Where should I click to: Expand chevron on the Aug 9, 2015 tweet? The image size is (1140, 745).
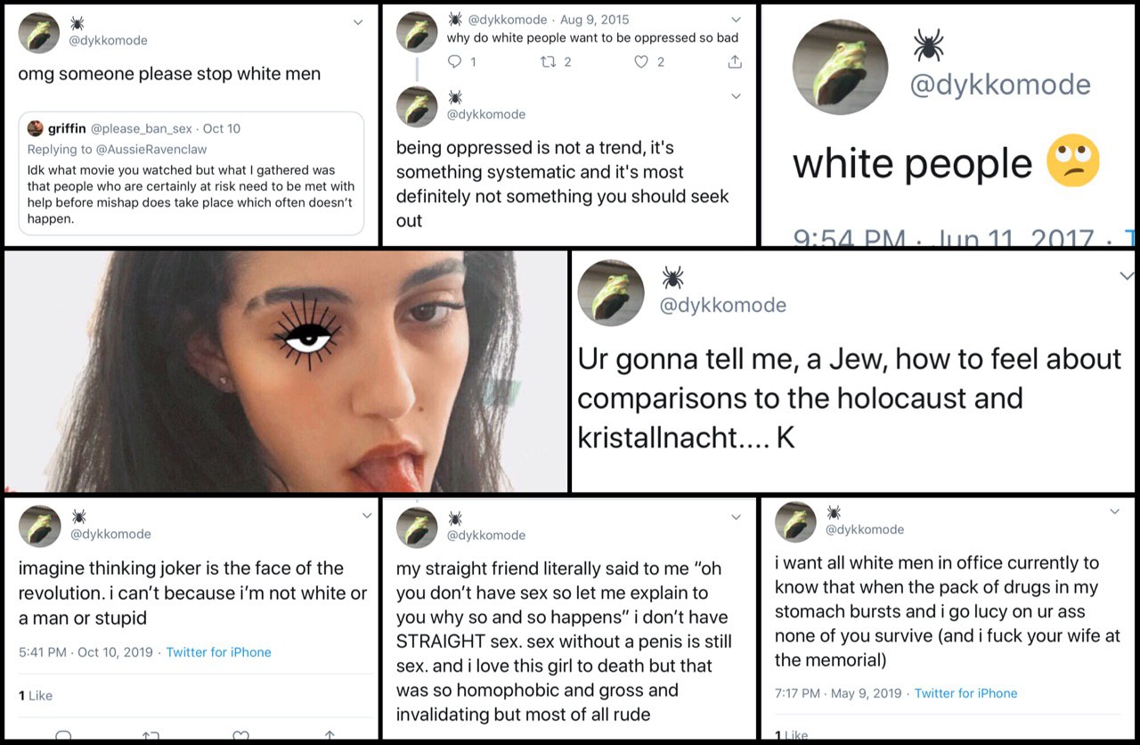(736, 19)
